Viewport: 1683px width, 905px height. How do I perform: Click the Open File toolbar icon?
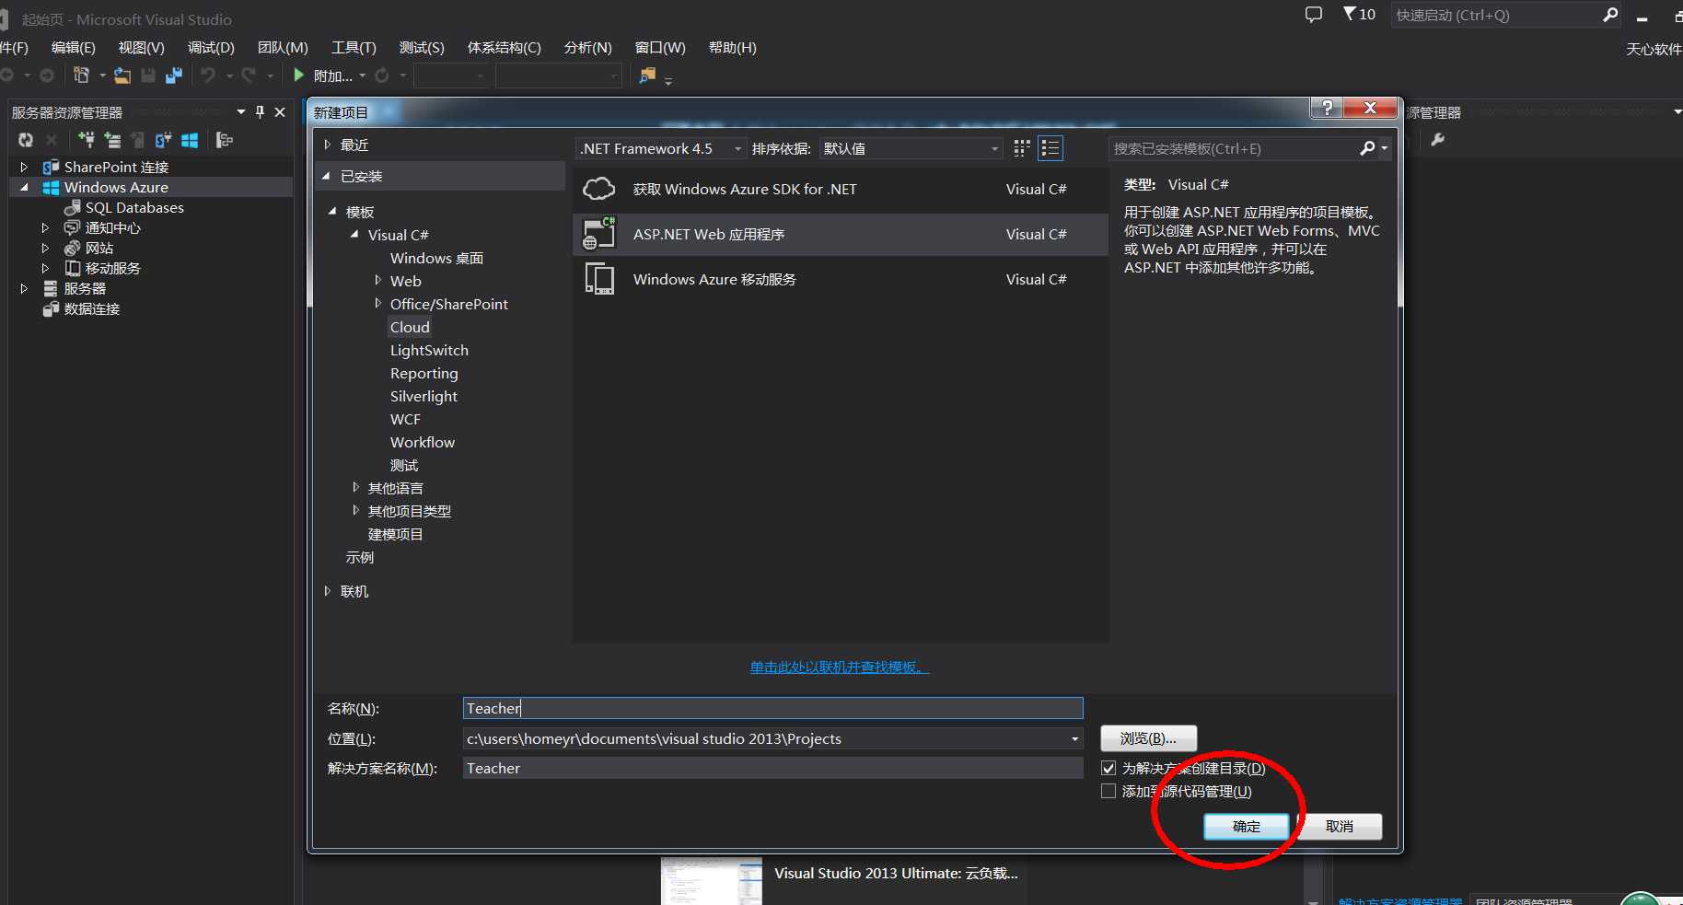(x=122, y=75)
